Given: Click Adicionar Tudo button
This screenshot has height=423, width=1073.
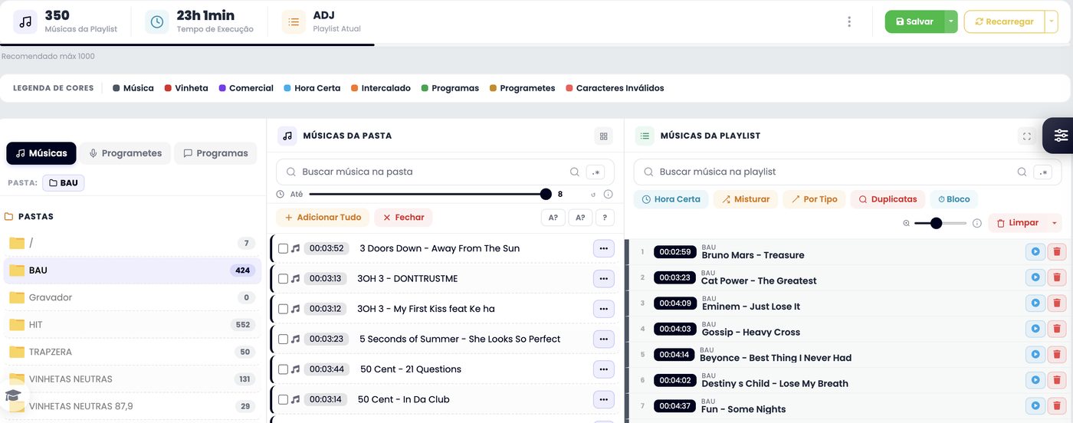Looking at the screenshot, I should point(323,218).
